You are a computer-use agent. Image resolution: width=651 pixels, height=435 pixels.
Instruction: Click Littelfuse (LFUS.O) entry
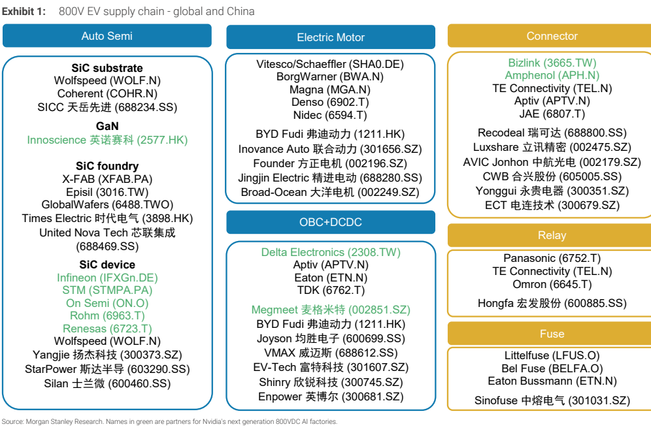pos(552,356)
